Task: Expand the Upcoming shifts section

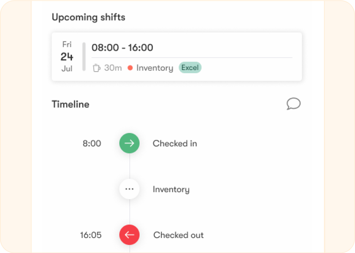Action: (88, 17)
